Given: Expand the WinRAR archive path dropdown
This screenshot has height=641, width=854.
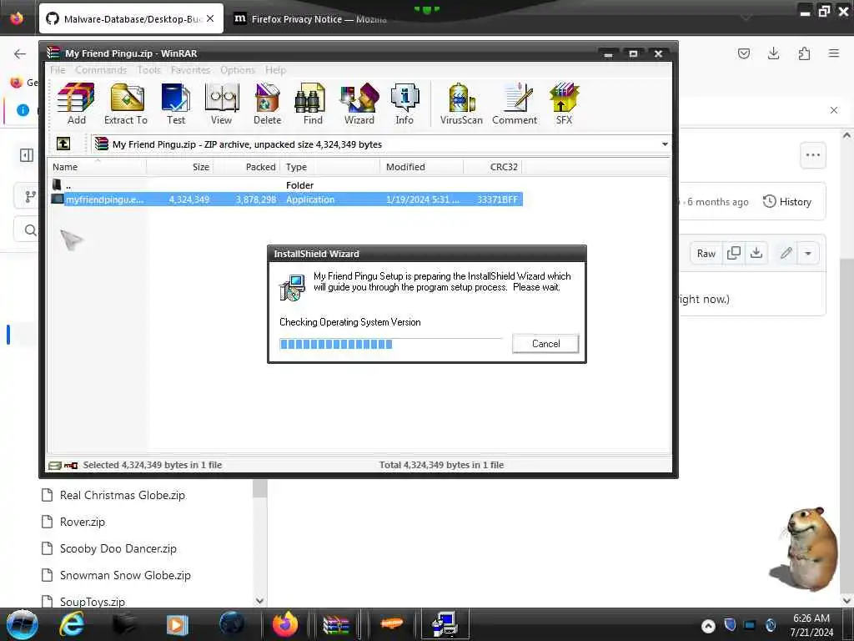Looking at the screenshot, I should 665,144.
